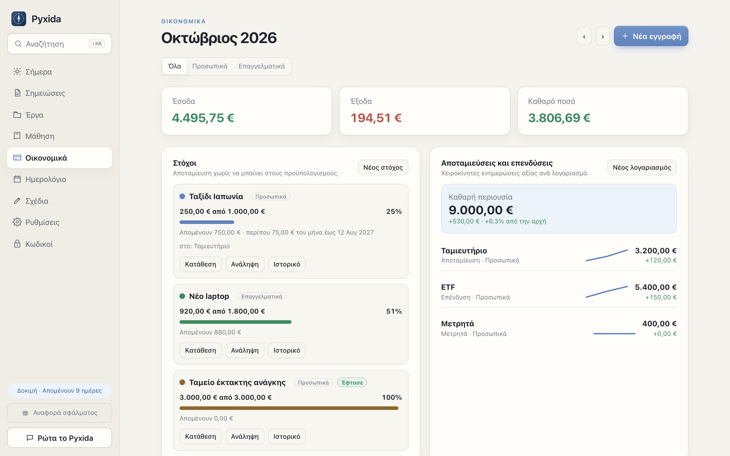
Task: Open Ιστορικό for Ταξίδι Ιαπωνία
Action: click(x=287, y=264)
